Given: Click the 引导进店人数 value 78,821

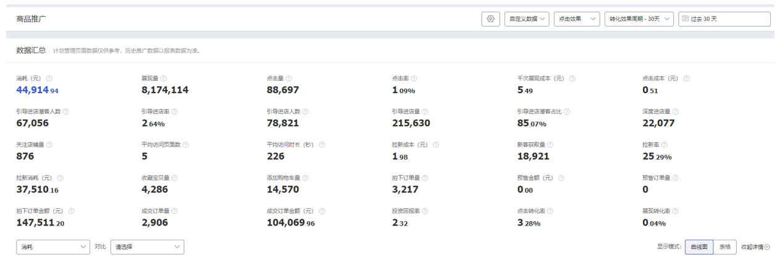Looking at the screenshot, I should pyautogui.click(x=283, y=123).
